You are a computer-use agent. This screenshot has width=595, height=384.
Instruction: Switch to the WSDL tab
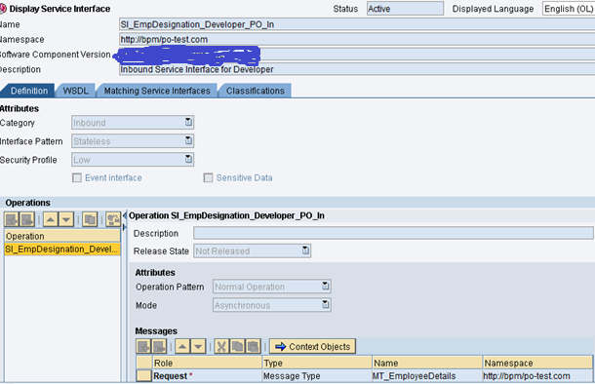75,91
